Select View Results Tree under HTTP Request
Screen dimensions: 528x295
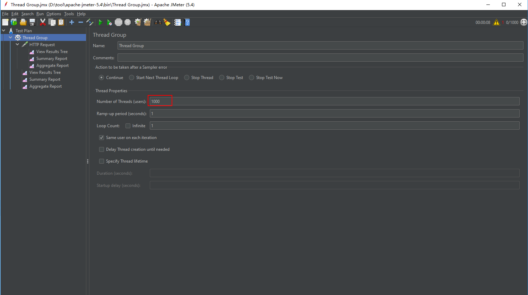[x=52, y=52]
